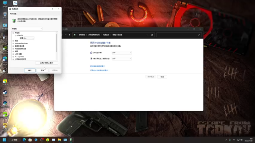Open volume control in the system tray
This screenshot has width=255, height=143.
click(x=242, y=140)
